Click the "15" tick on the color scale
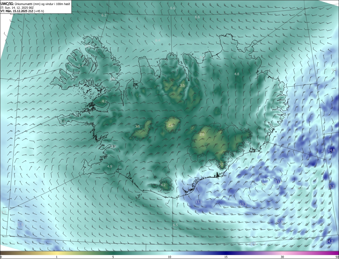This screenshot has height=259, width=339. pyautogui.click(x=226, y=257)
